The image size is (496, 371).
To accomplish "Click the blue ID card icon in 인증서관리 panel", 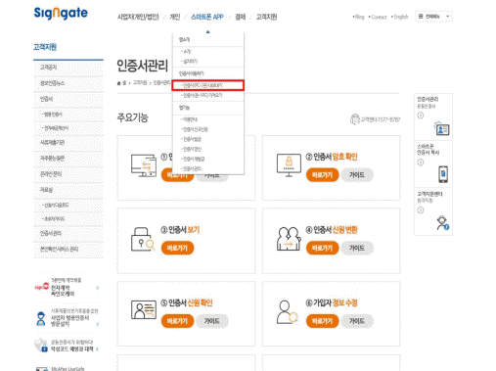I will coord(442,128).
